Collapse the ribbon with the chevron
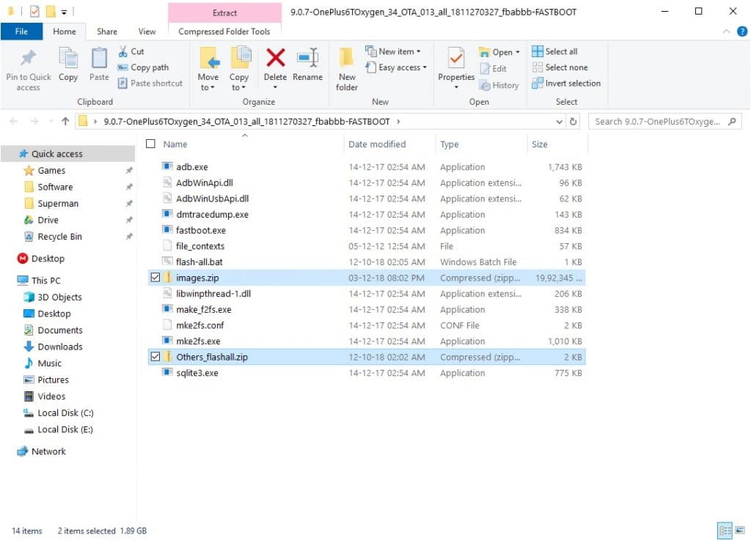 pos(727,32)
